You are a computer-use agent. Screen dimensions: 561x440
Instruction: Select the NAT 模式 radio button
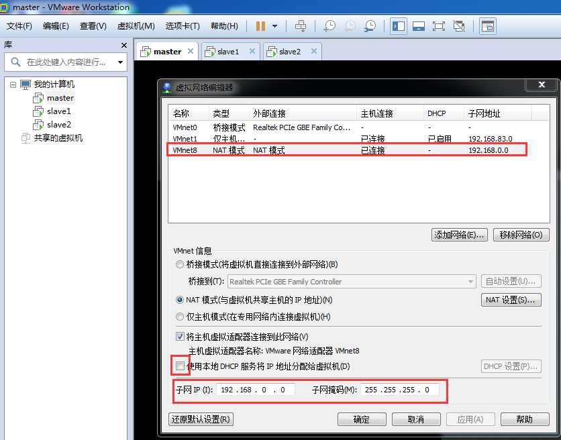click(180, 300)
